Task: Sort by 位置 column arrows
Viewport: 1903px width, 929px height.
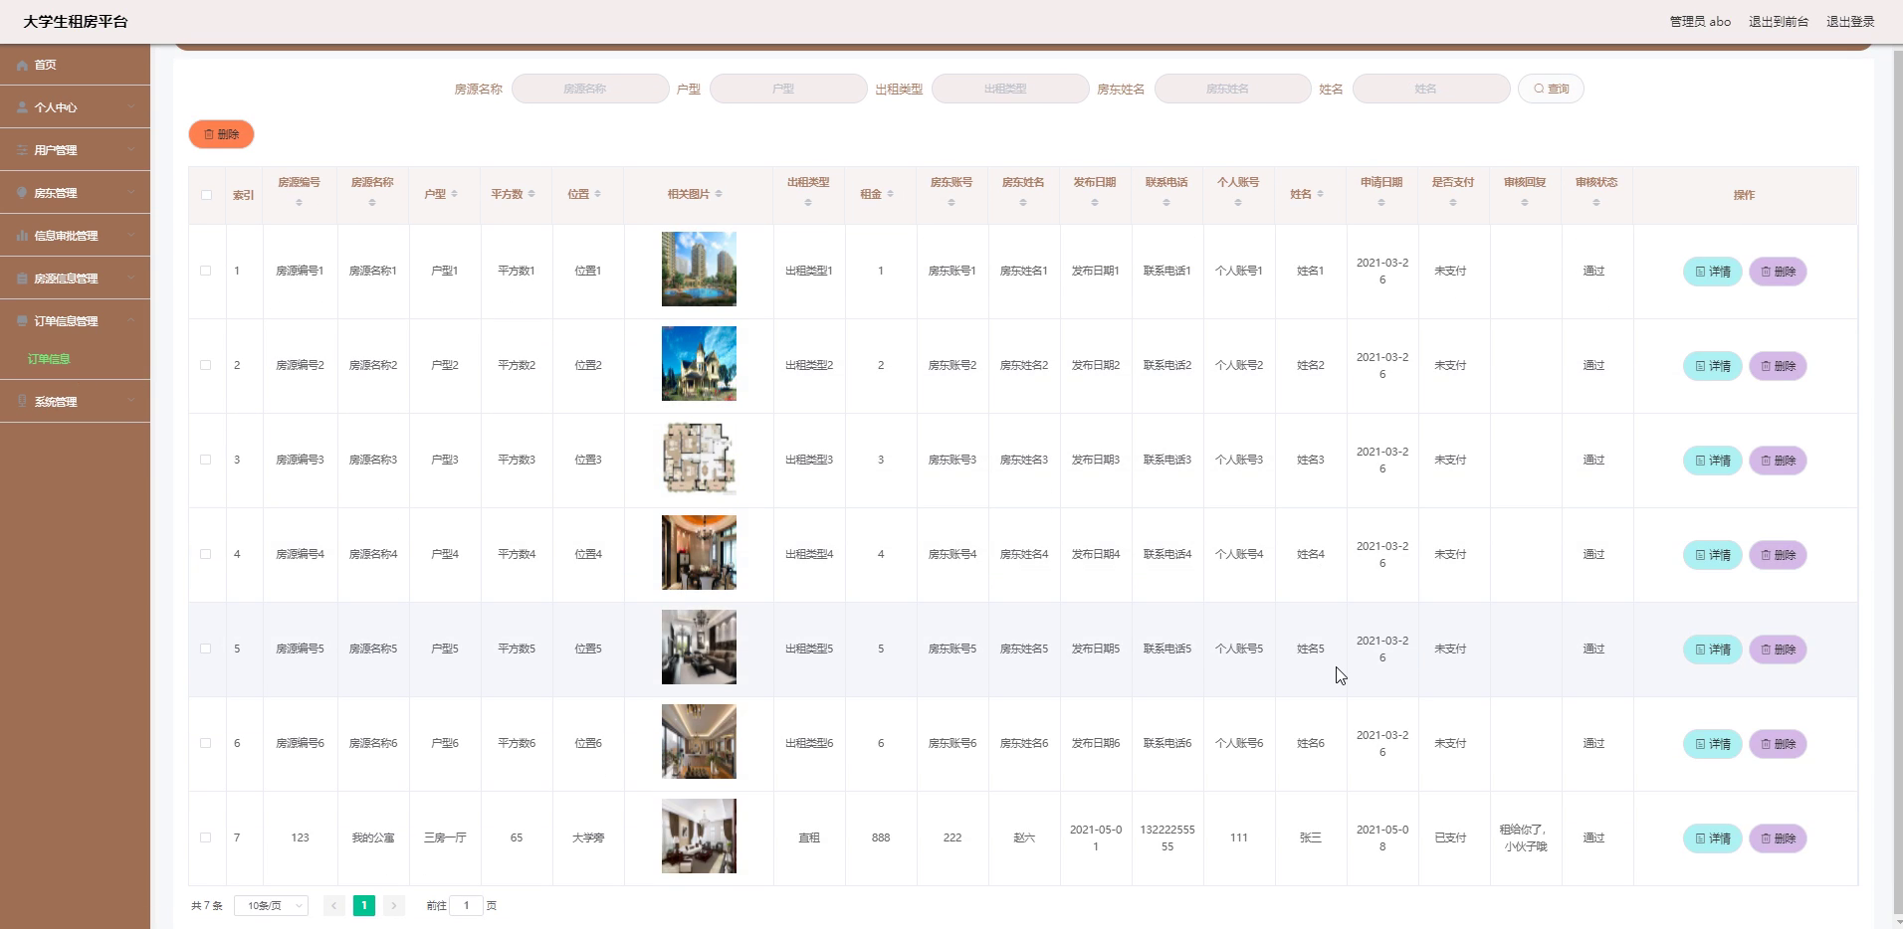Action: [597, 194]
